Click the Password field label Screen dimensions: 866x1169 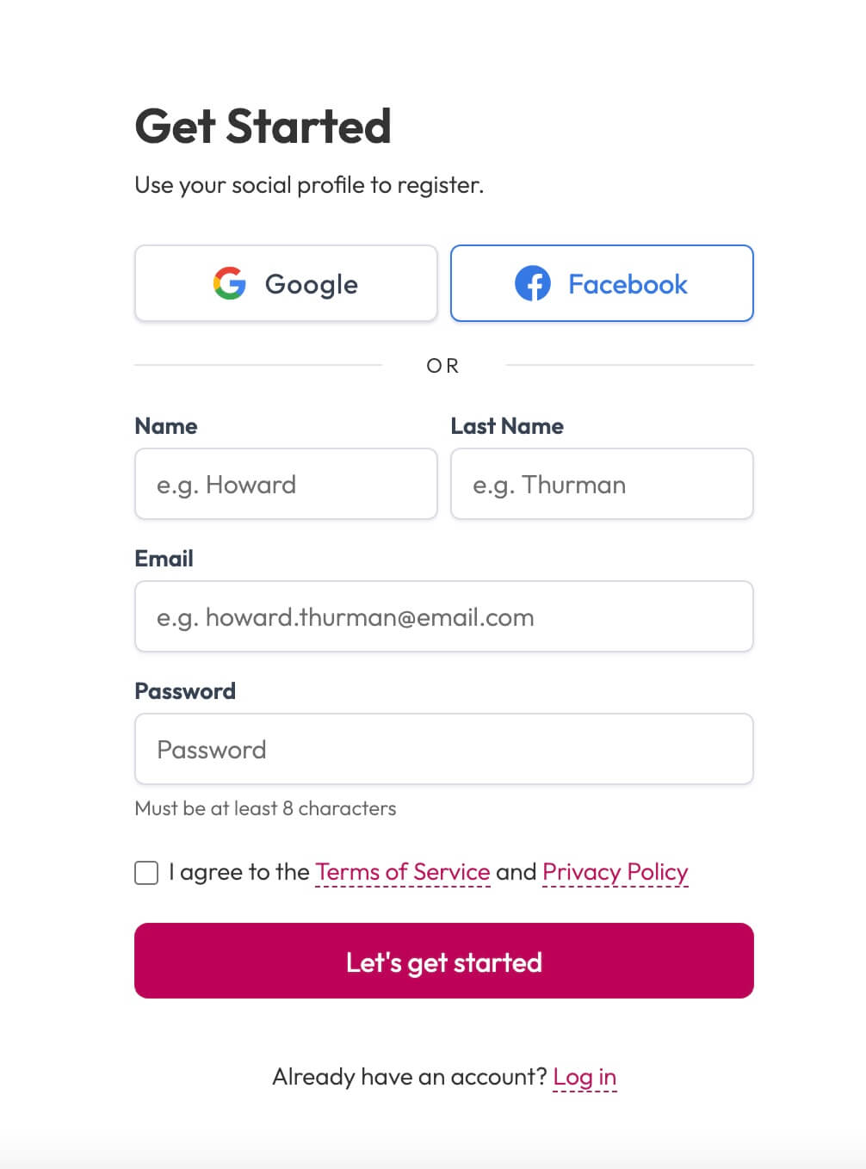coord(185,690)
